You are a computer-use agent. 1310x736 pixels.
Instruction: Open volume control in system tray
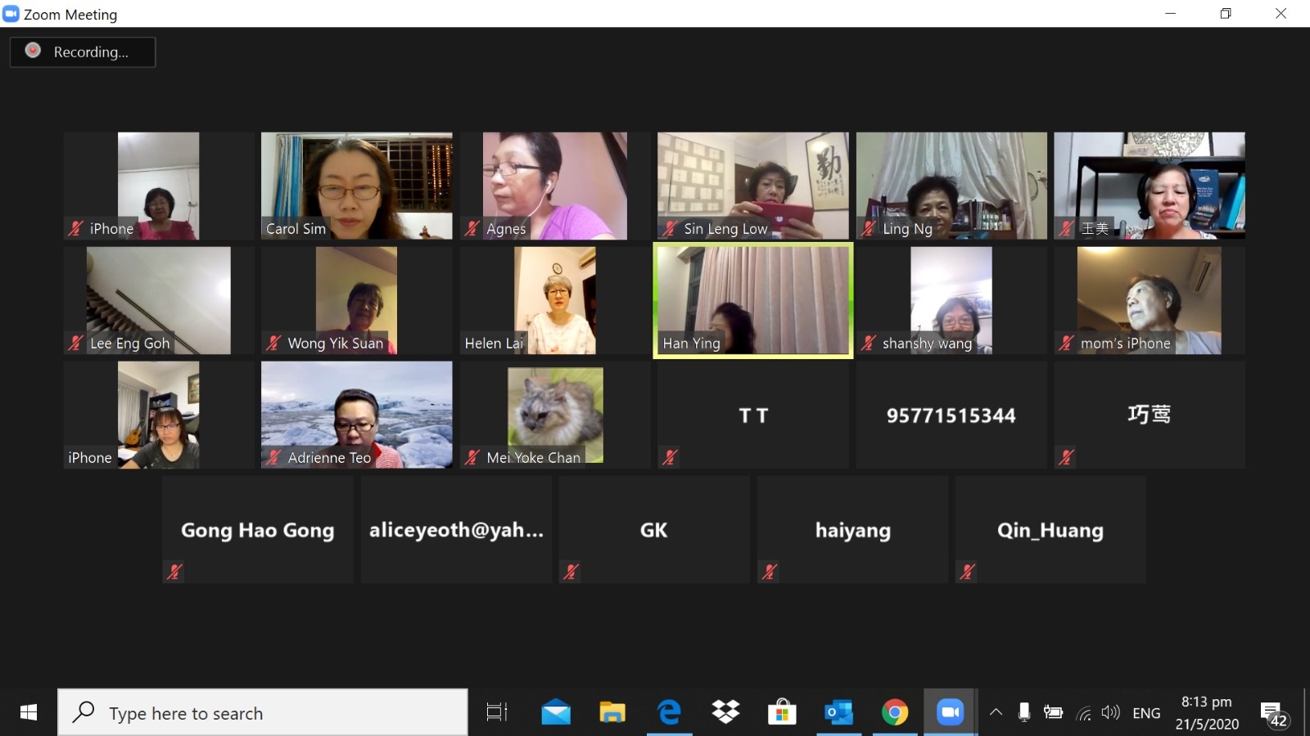click(1110, 713)
